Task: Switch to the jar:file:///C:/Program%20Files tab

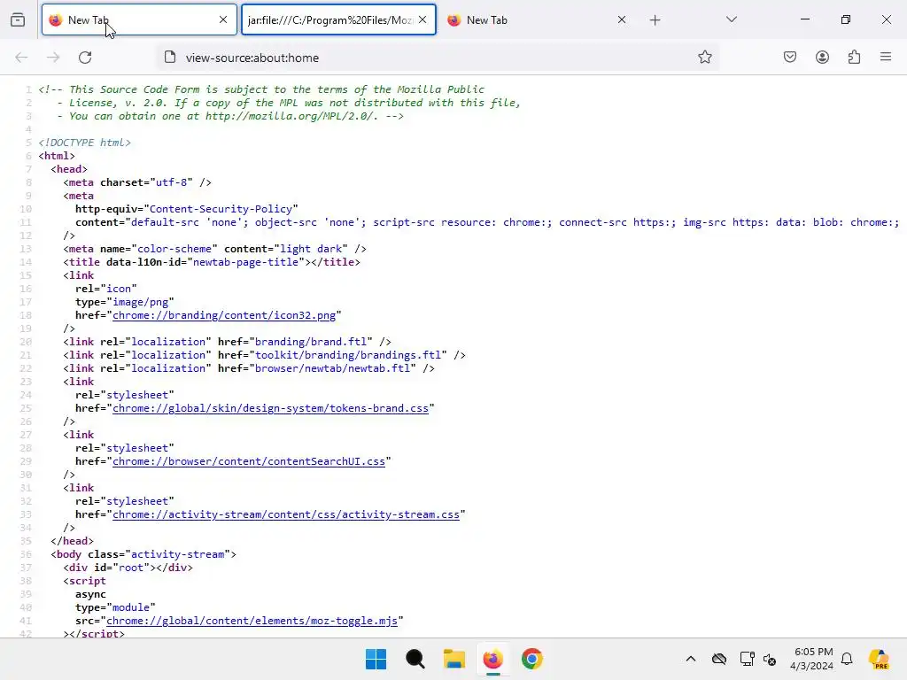Action: pyautogui.click(x=338, y=20)
